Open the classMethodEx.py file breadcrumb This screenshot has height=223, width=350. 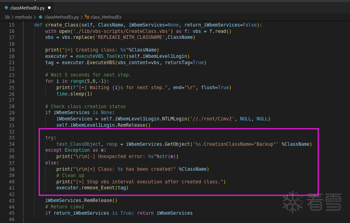61,17
